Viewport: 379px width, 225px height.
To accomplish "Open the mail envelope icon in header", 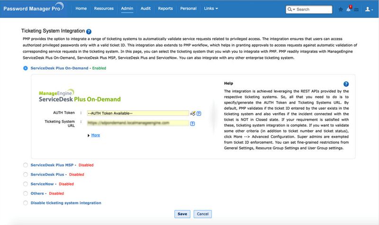I will pyautogui.click(x=356, y=9).
